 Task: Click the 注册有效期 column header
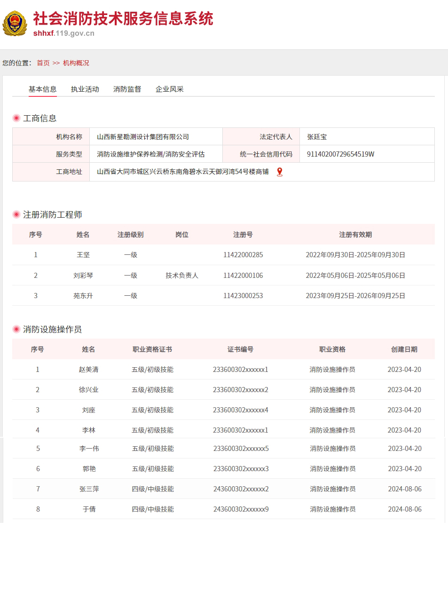tap(355, 235)
